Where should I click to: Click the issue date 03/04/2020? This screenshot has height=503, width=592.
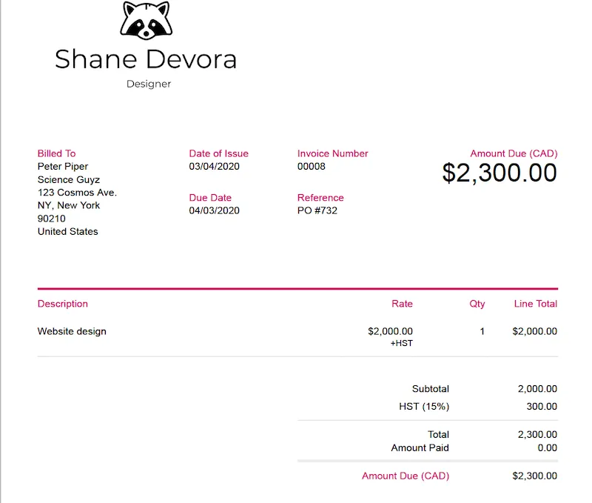pos(215,167)
